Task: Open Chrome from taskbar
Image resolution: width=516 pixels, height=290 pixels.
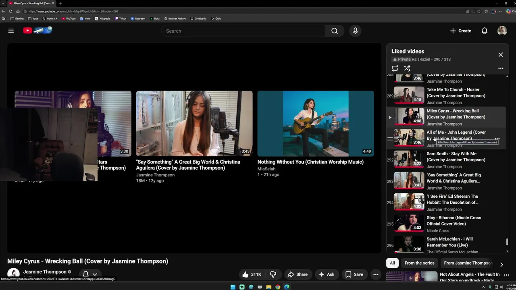Action: tap(278, 287)
